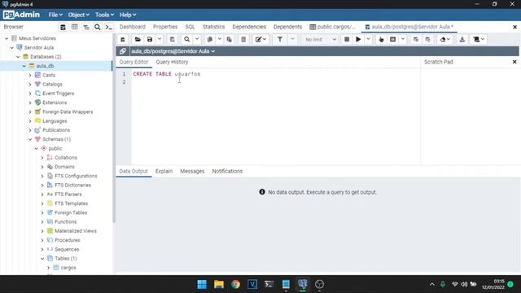521x293 pixels.
Task: Open aula_db/postgres connection dropdown
Action: point(173,51)
